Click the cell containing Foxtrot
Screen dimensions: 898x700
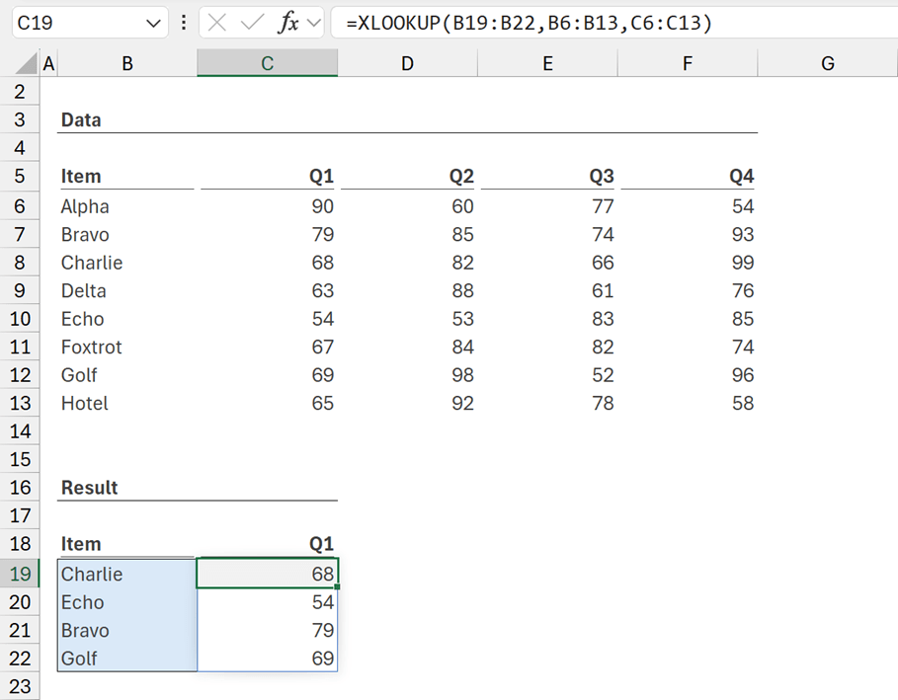tap(126, 348)
